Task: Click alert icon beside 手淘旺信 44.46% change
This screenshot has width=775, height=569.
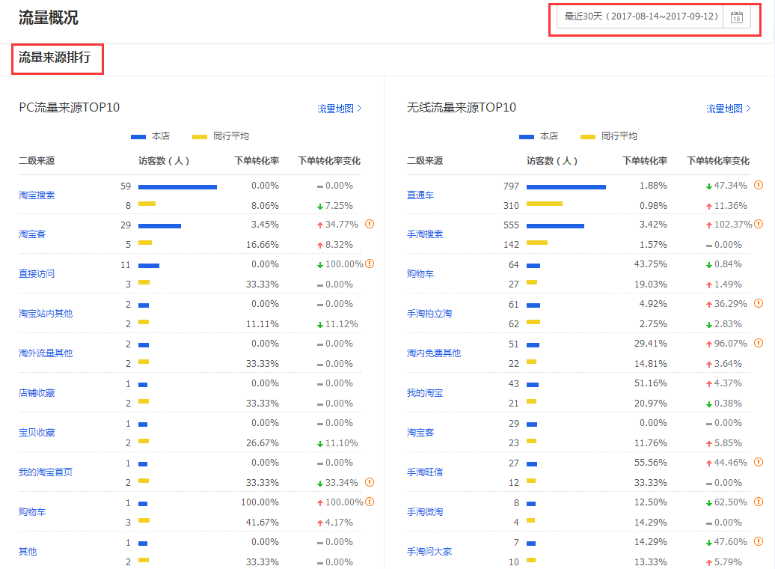Action: tap(759, 462)
